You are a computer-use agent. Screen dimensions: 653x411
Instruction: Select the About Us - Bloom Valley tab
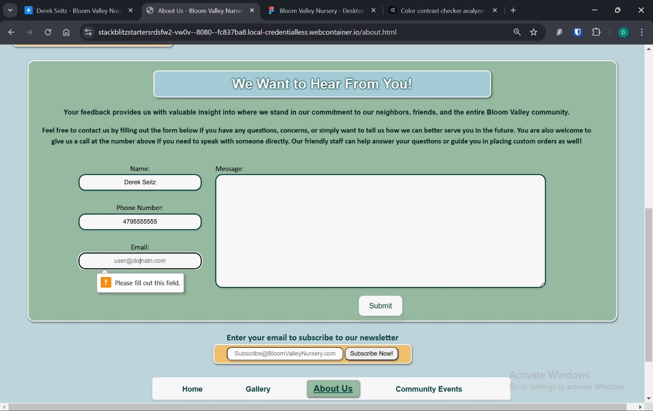201,10
